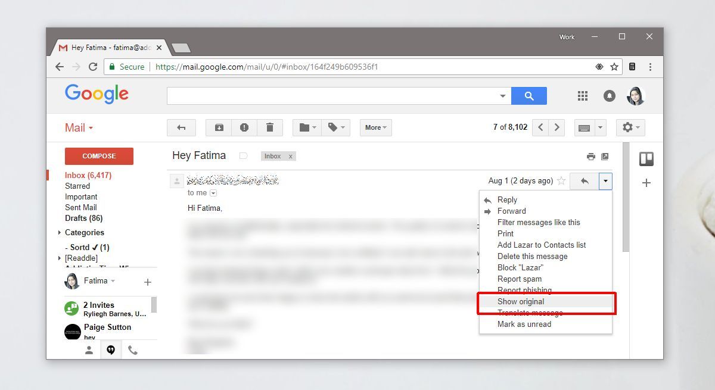Star this message from Aug 1
Image resolution: width=715 pixels, height=390 pixels.
click(561, 181)
